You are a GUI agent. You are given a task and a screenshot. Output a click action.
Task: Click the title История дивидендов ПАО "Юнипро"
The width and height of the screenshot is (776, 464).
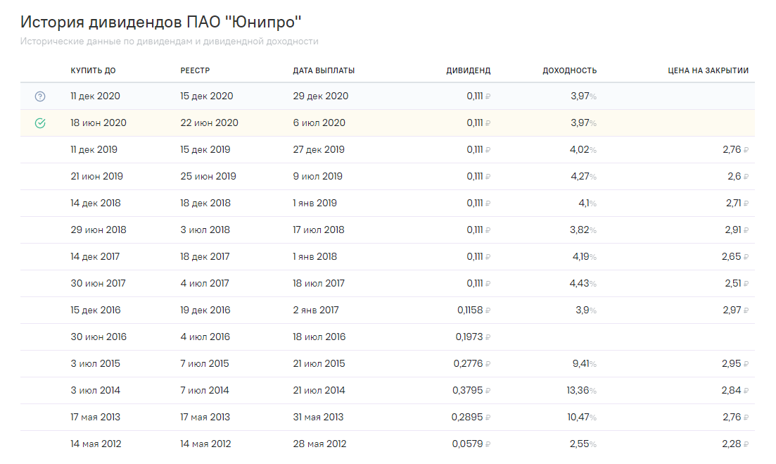pyautogui.click(x=161, y=22)
